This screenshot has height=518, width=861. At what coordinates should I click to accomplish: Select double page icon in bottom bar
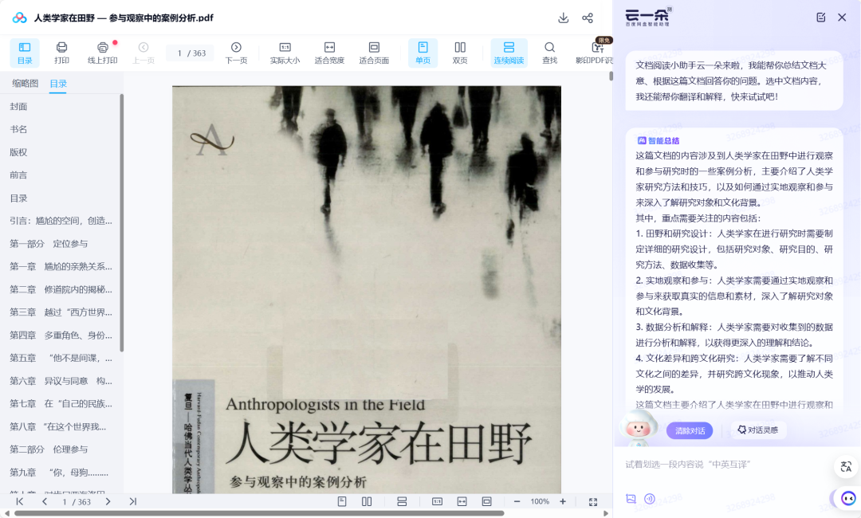pyautogui.click(x=367, y=501)
